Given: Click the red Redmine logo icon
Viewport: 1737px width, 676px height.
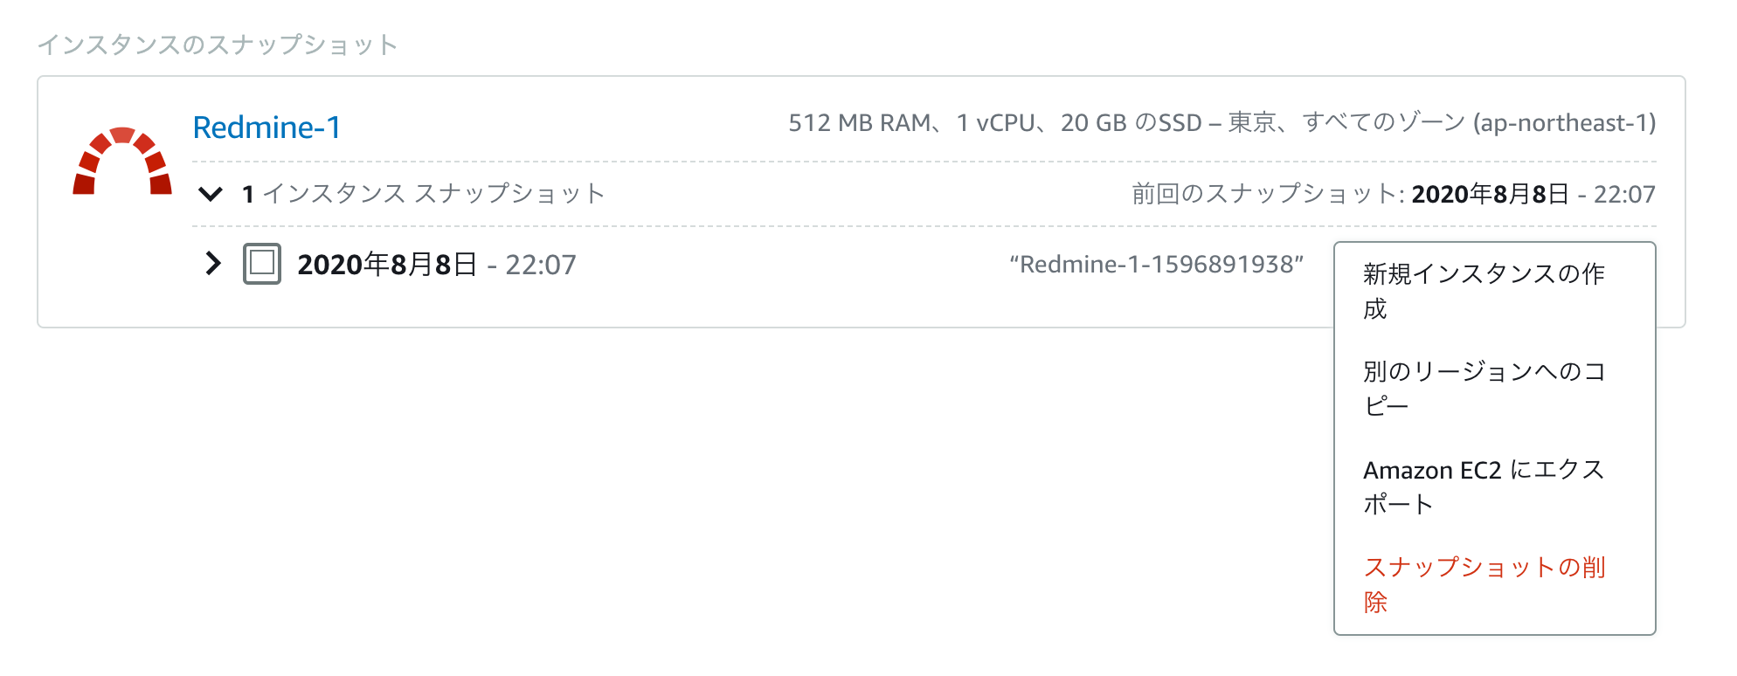Looking at the screenshot, I should point(122,161).
